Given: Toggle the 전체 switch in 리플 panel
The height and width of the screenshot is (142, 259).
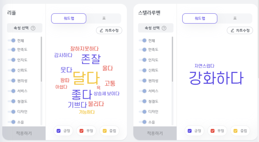Looking at the screenshot, I should pyautogui.click(x=12, y=40).
